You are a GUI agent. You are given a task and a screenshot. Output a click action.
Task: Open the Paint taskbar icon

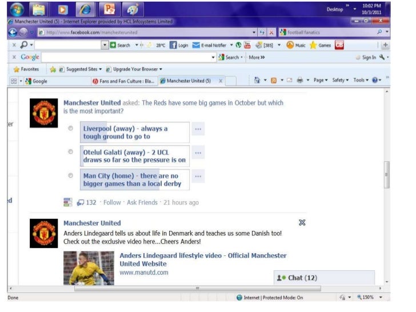(133, 10)
